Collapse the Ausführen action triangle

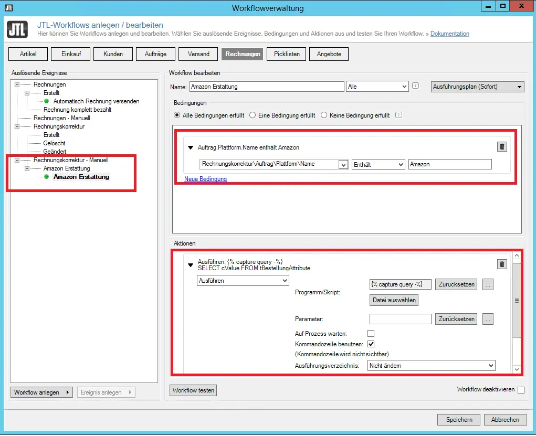point(191,265)
